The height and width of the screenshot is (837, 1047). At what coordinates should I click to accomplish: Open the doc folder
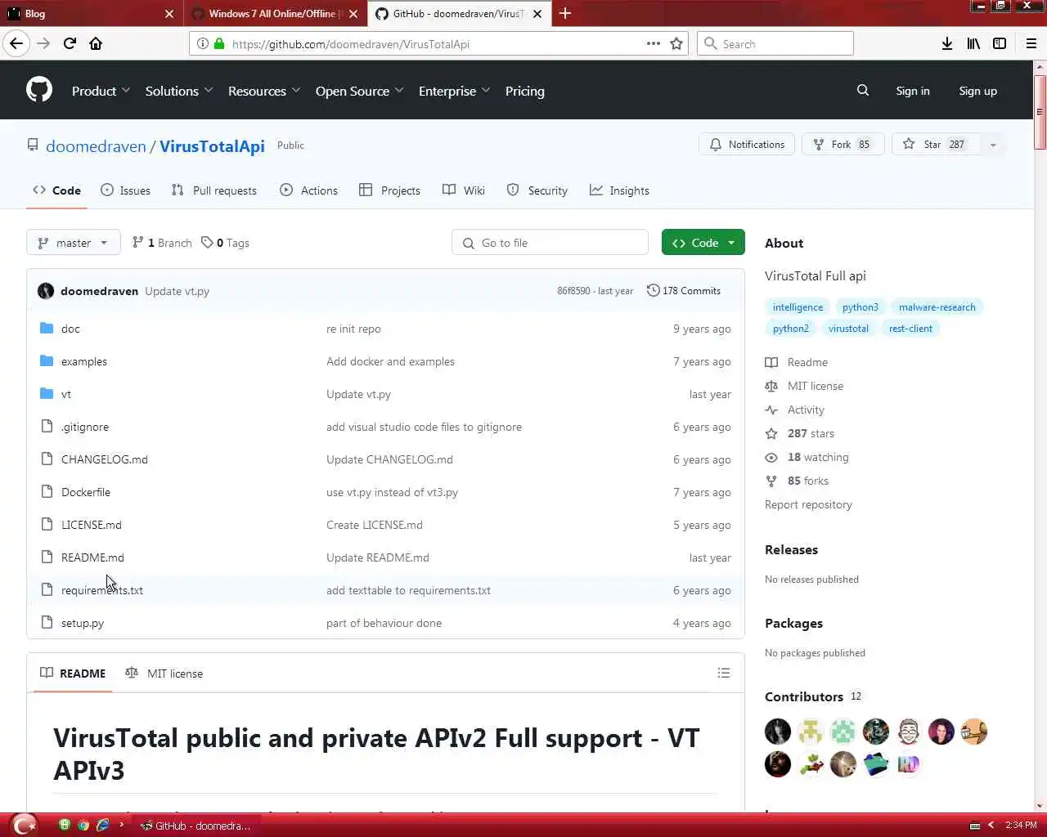[70, 329]
